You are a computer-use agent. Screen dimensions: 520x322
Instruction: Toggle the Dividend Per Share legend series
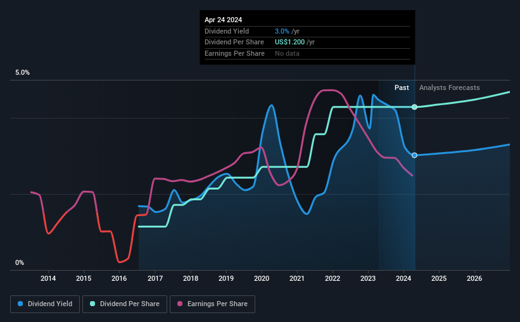125,304
